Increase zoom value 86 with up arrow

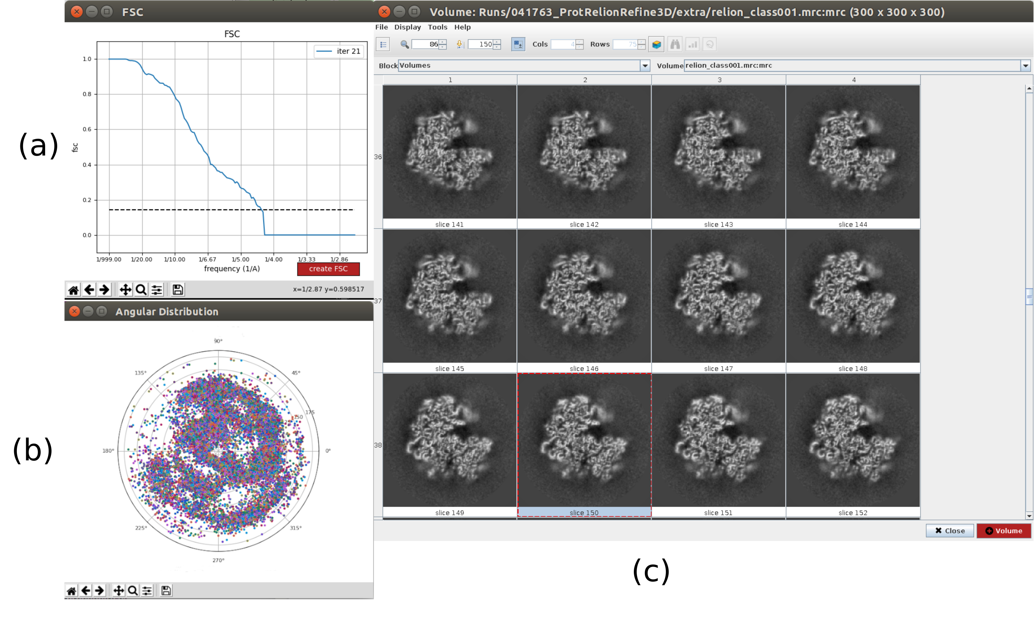point(443,42)
